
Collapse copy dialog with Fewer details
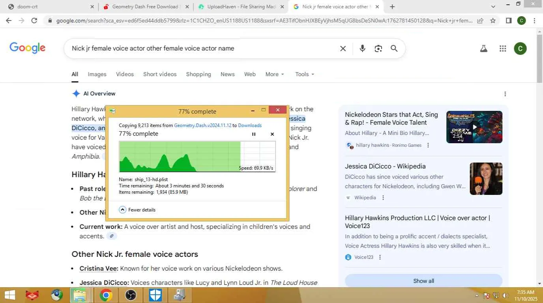click(x=137, y=210)
